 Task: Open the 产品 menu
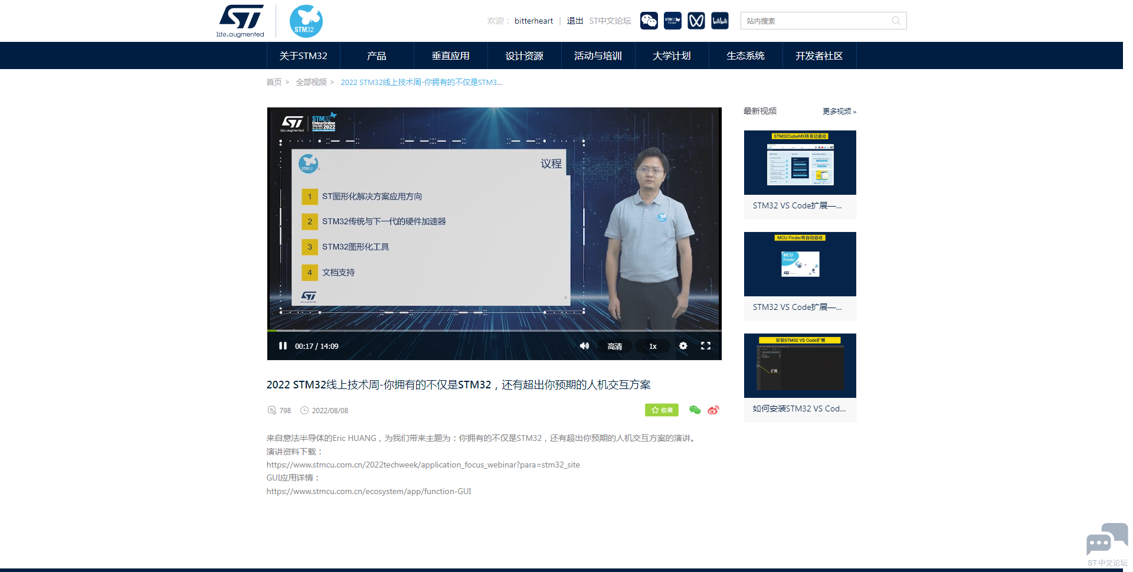[x=377, y=55]
